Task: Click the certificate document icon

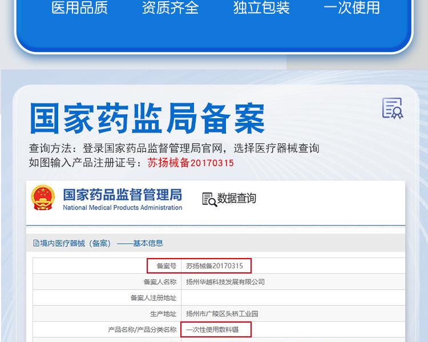Action: [392, 108]
